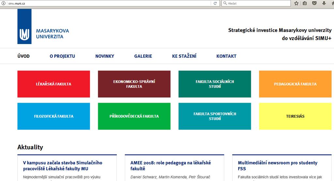The height and width of the screenshot is (181, 334).
Task: Click the site info icon in address bar
Action: coord(3,3)
